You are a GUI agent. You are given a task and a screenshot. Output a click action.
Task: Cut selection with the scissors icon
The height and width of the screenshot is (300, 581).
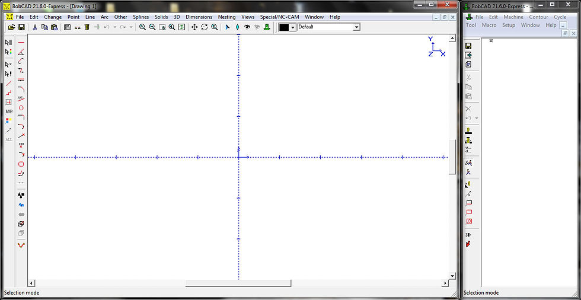(35, 27)
